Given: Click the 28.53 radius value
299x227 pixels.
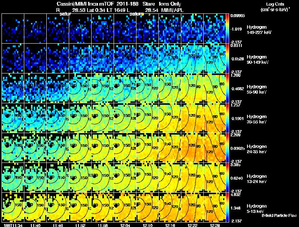Looking at the screenshot, I should coord(79,10).
